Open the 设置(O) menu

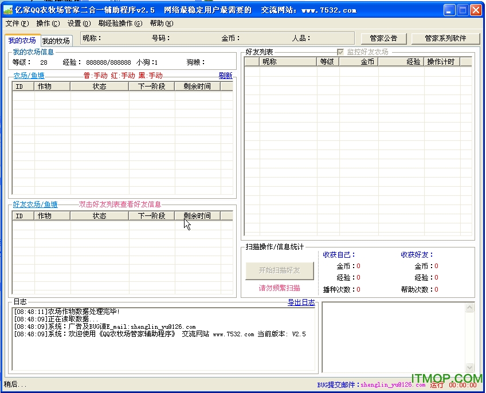[x=79, y=23]
